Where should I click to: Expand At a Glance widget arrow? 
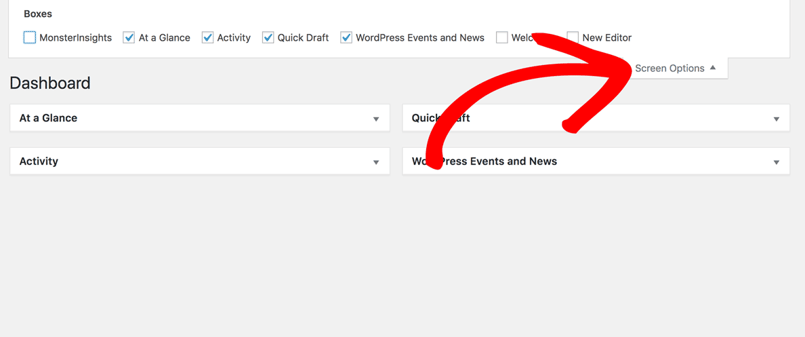[x=376, y=119]
